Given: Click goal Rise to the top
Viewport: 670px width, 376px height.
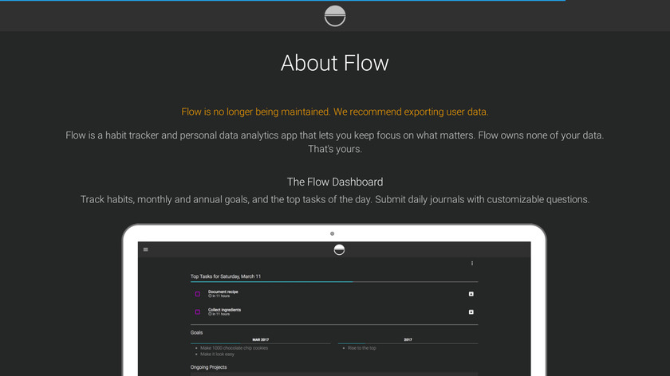Looking at the screenshot, I should click(x=362, y=348).
